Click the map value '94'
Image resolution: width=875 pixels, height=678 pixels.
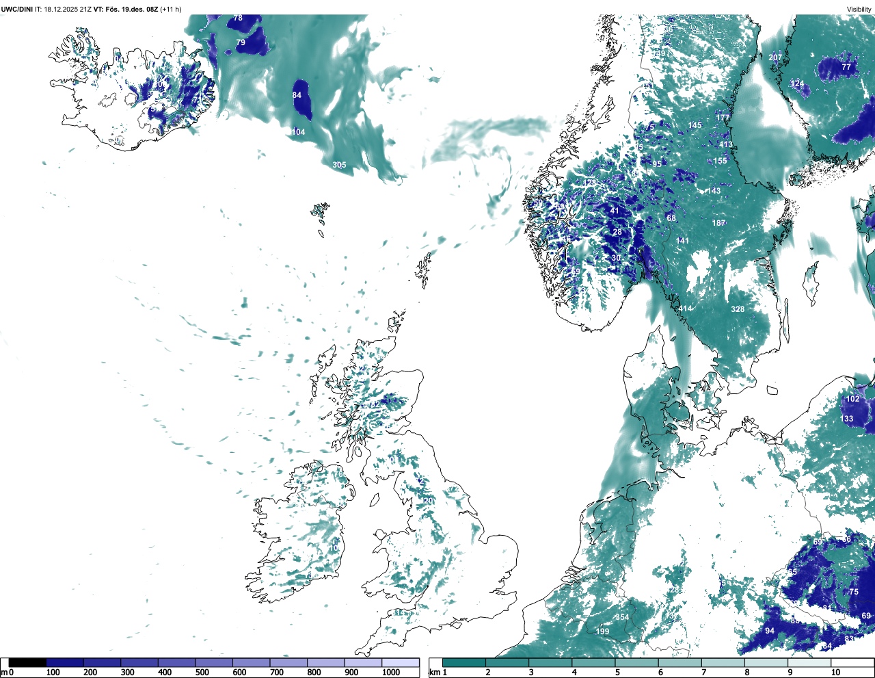click(x=770, y=631)
